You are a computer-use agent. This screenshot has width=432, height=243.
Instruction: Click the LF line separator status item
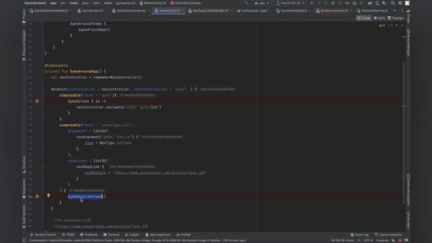coord(358,240)
